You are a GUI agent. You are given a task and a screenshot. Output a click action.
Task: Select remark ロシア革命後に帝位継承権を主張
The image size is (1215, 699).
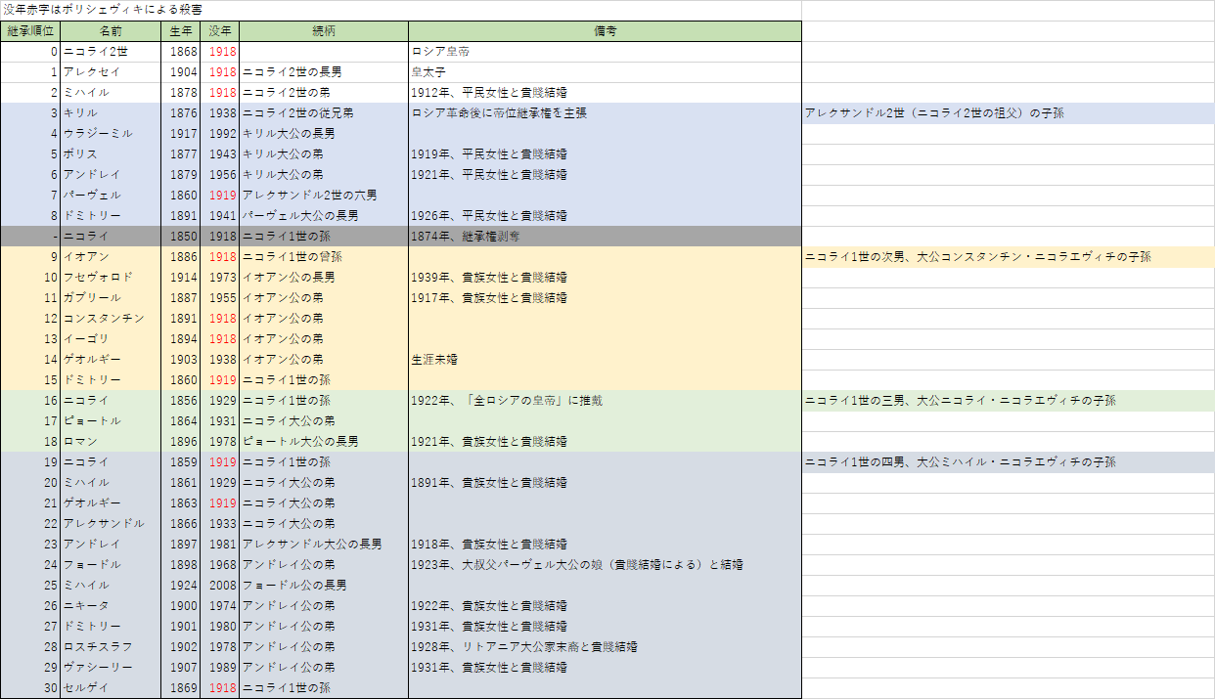point(606,113)
